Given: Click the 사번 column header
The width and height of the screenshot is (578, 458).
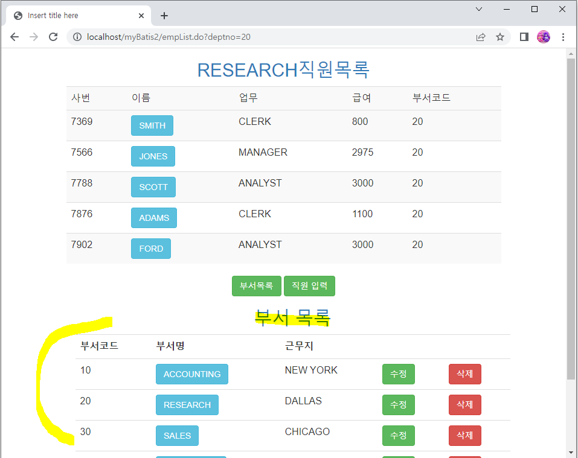Looking at the screenshot, I should (81, 98).
